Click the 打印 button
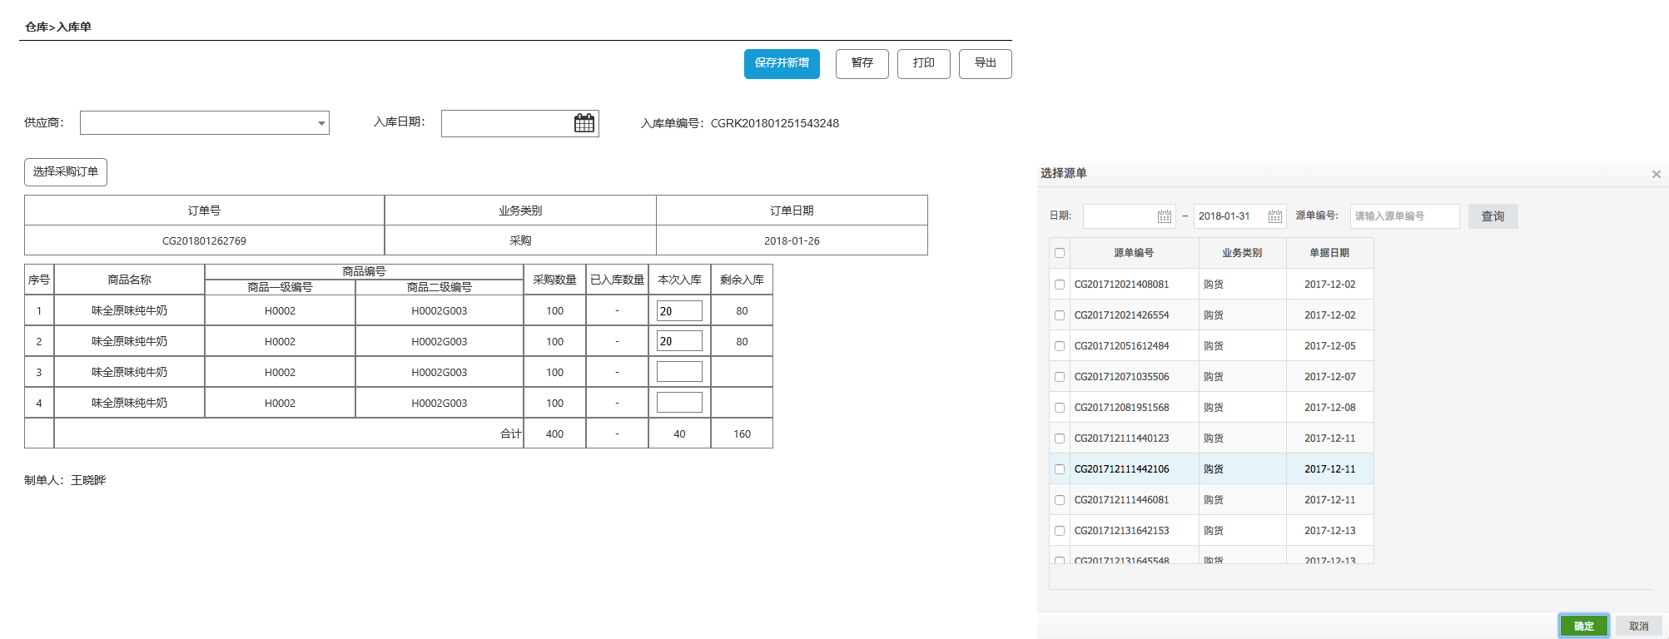The image size is (1669, 639). point(924,64)
